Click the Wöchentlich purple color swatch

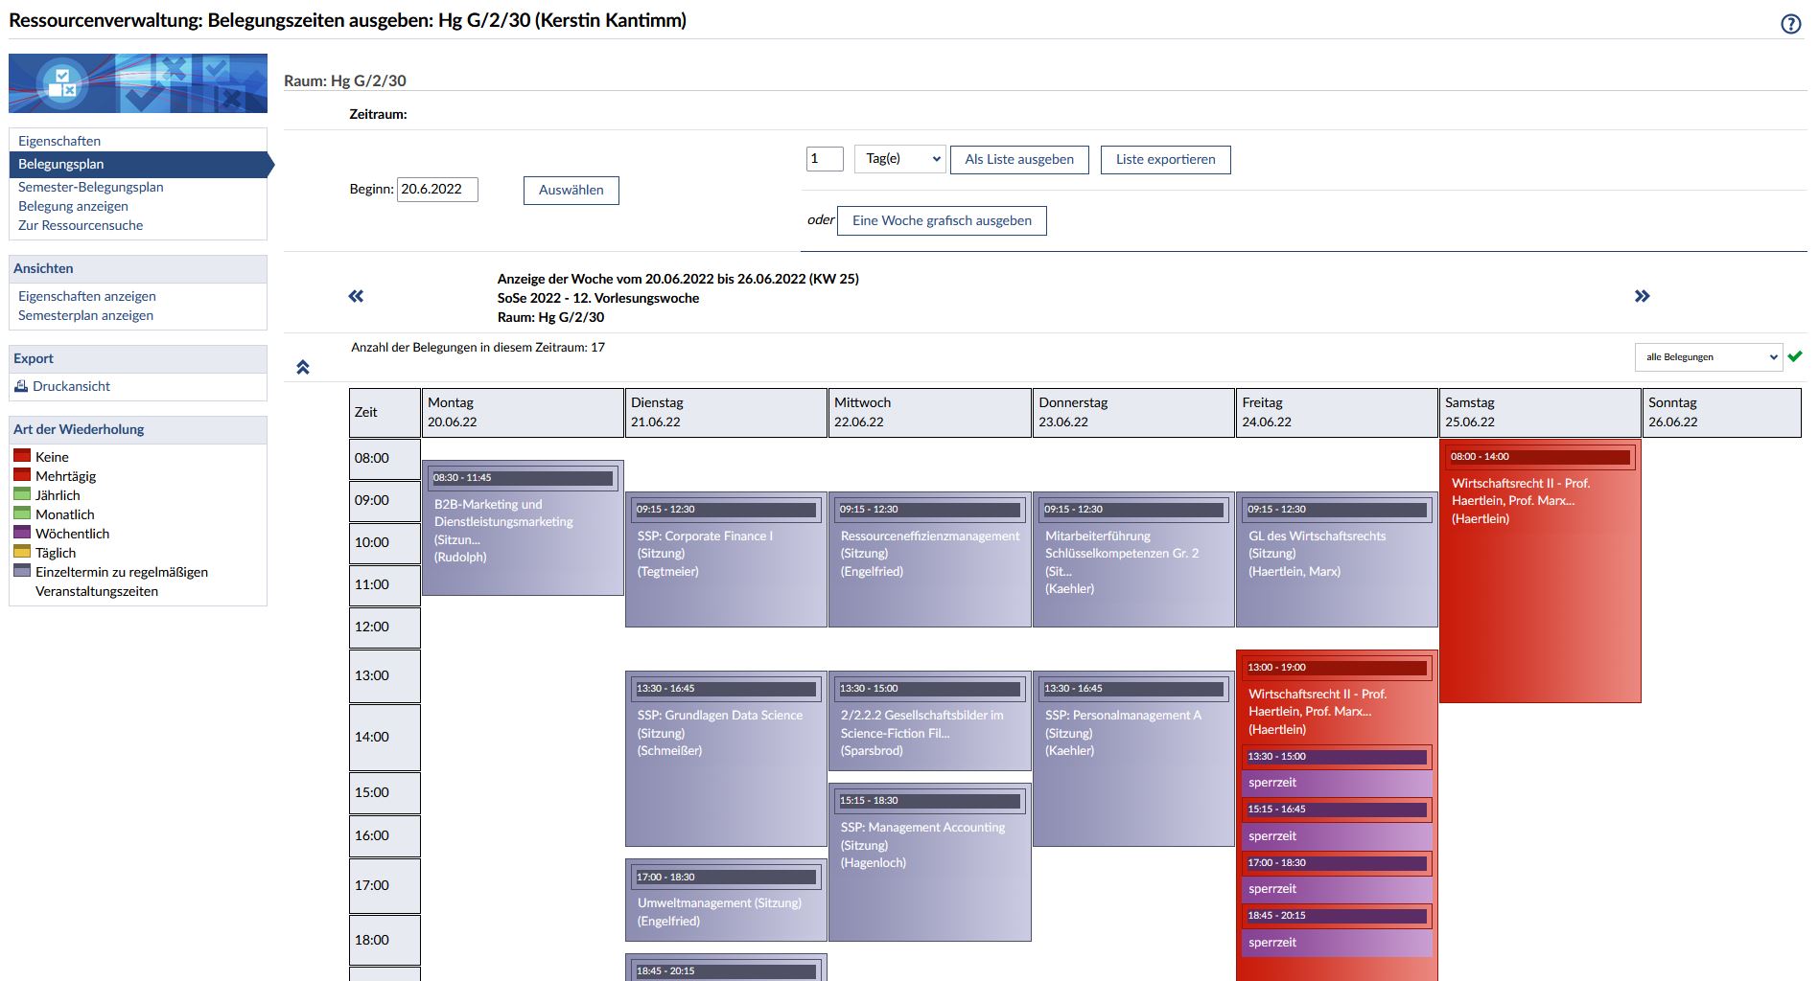click(x=22, y=533)
